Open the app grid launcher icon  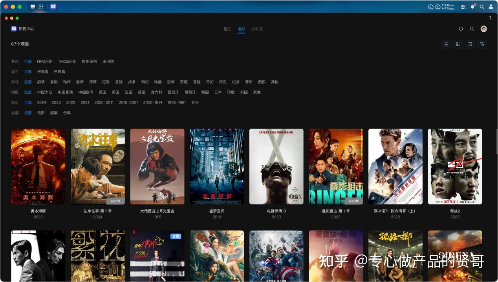click(41, 7)
